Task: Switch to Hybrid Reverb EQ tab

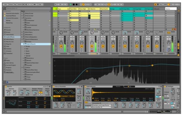Action: click(x=129, y=87)
